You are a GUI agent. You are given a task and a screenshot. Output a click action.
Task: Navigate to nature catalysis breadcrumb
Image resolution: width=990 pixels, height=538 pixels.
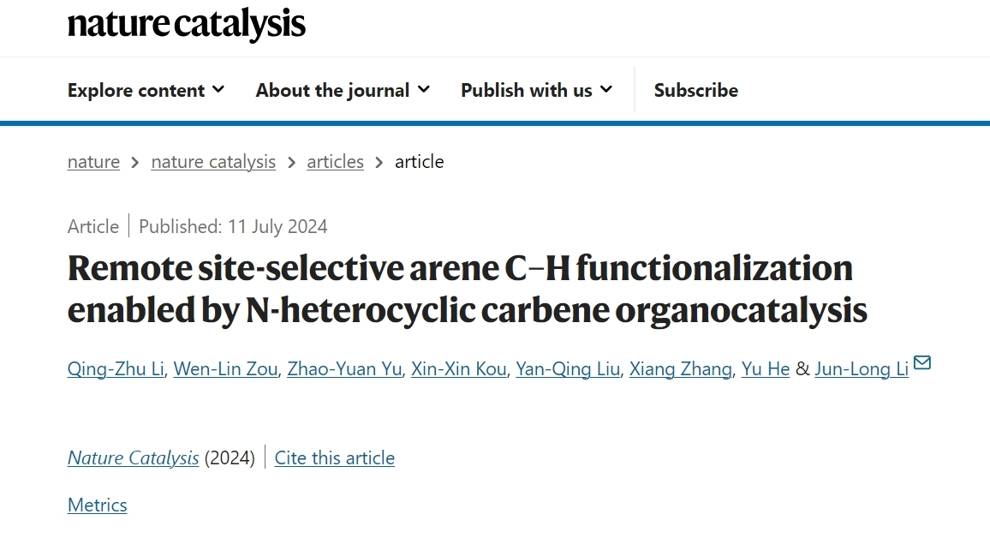(213, 162)
